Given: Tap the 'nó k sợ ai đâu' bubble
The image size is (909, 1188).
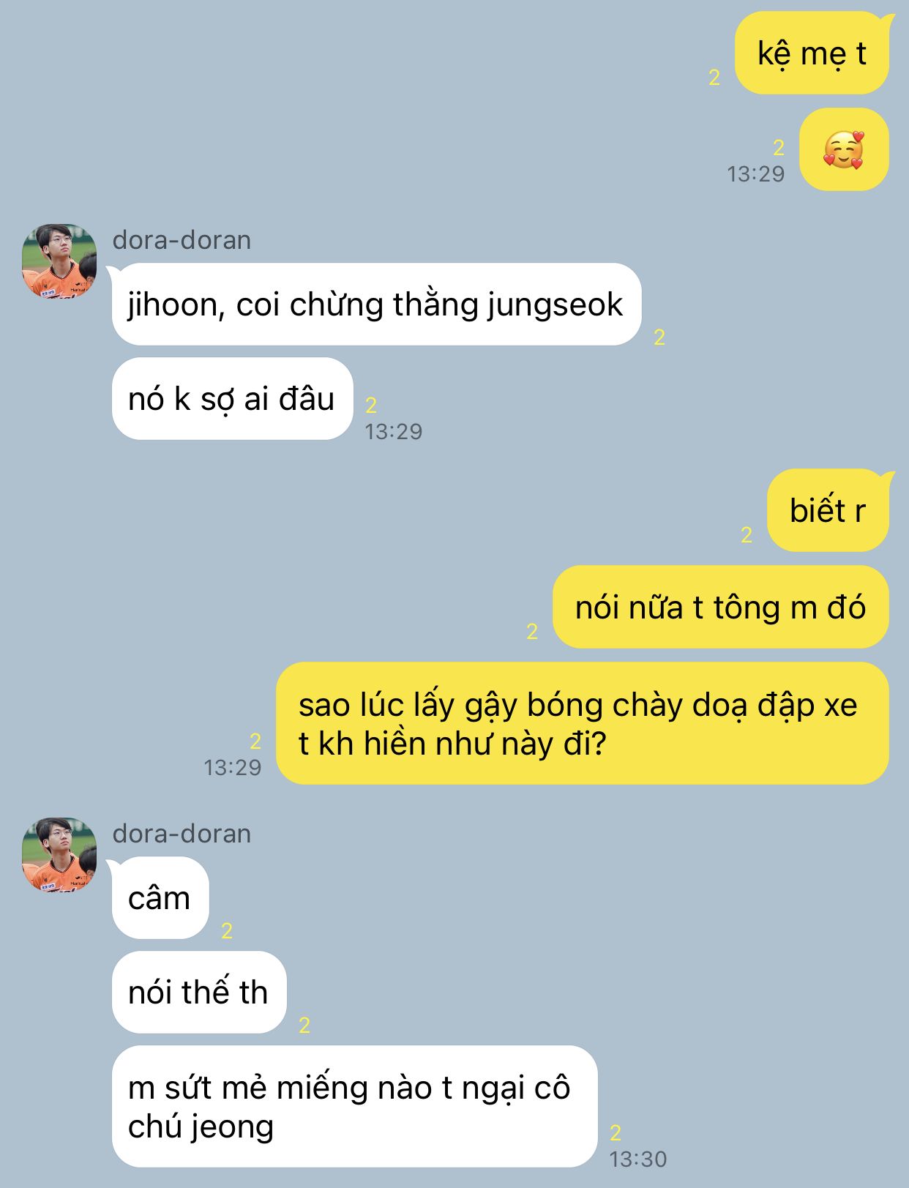Looking at the screenshot, I should 232,399.
